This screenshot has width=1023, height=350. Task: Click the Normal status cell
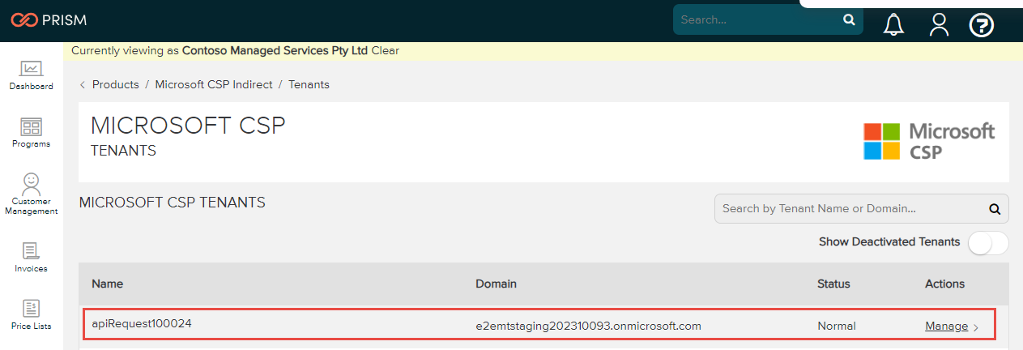[837, 327]
